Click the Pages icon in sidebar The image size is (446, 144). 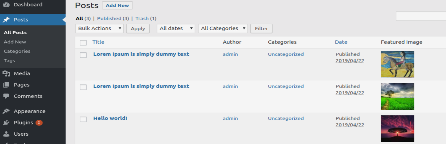tap(6, 85)
